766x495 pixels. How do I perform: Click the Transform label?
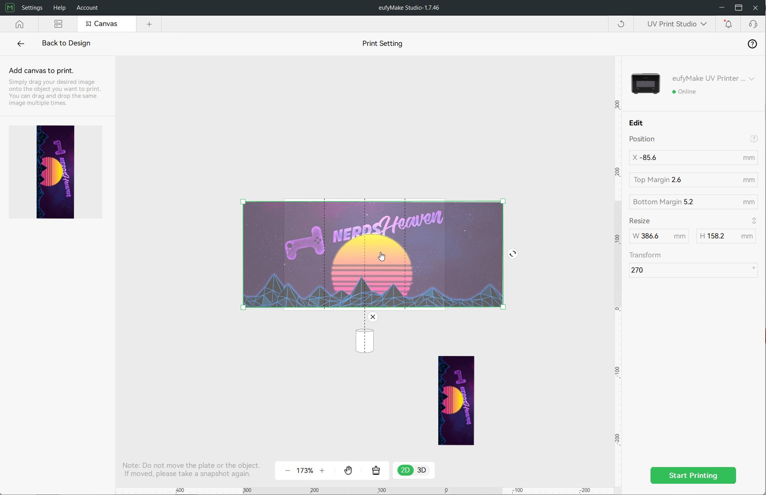pos(645,255)
